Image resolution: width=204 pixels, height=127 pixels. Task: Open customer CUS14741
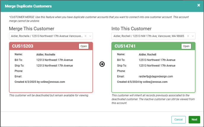click(186, 46)
